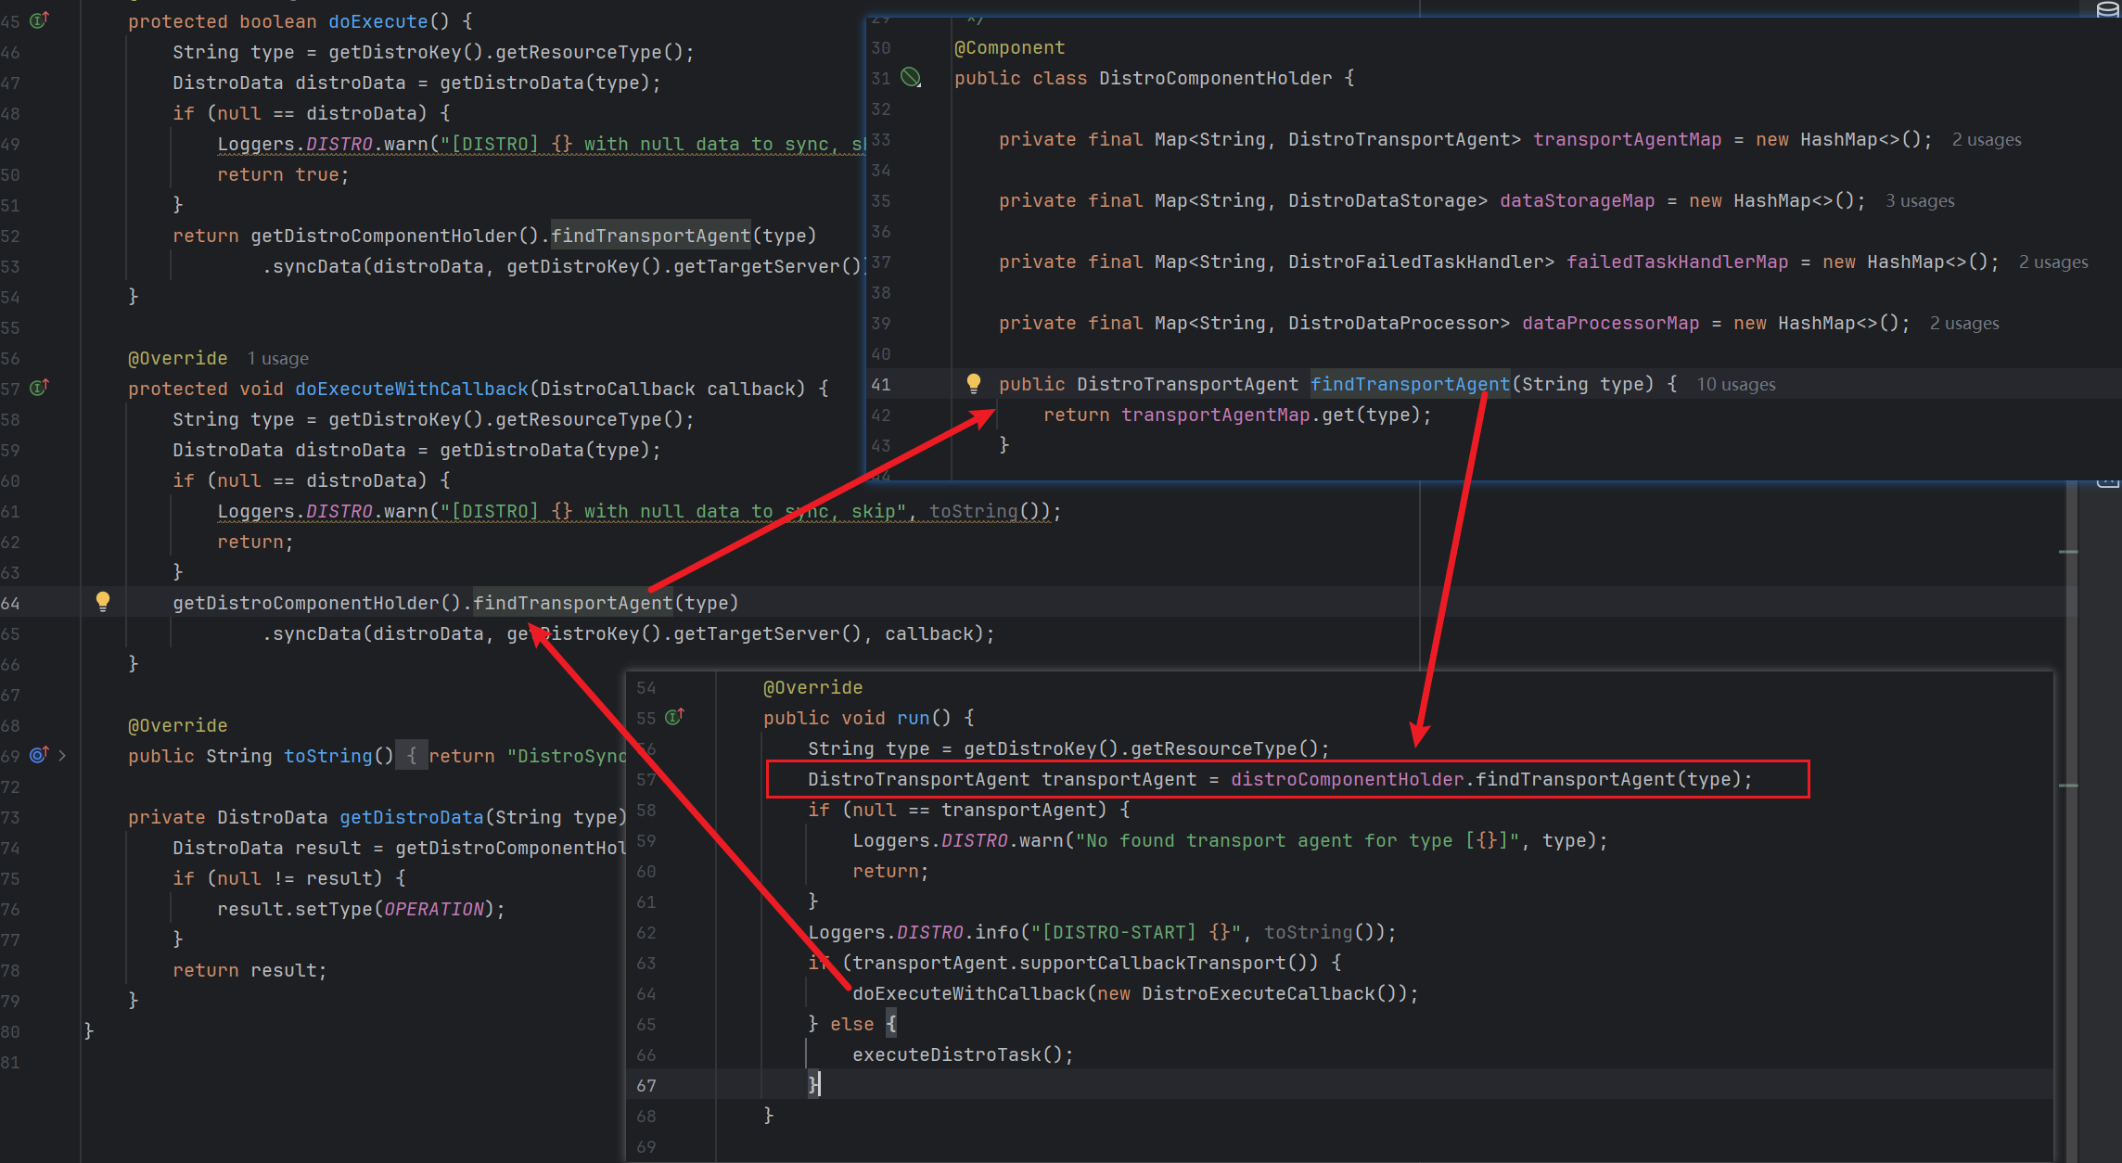Image resolution: width=2122 pixels, height=1163 pixels.
Task: Show 2 usages of transportAgentMap
Action: tap(1986, 139)
